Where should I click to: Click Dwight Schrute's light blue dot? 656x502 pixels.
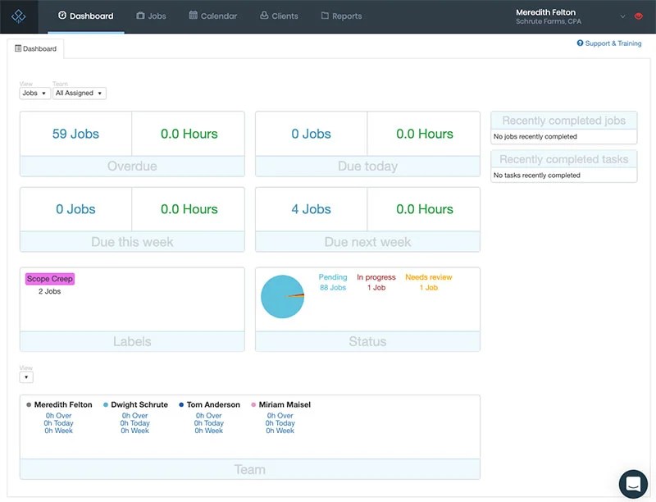[x=106, y=404]
